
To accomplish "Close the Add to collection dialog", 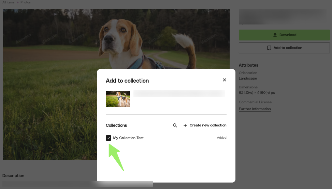I will tap(224, 80).
